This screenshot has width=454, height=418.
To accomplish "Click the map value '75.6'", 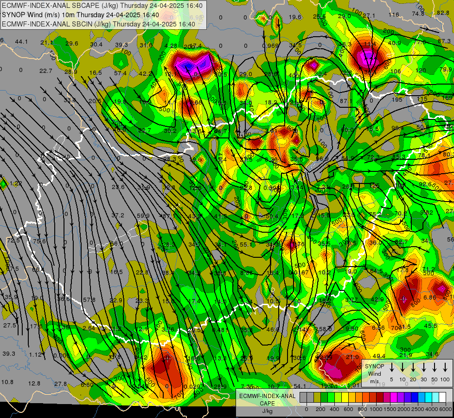I will (x=39, y=241).
